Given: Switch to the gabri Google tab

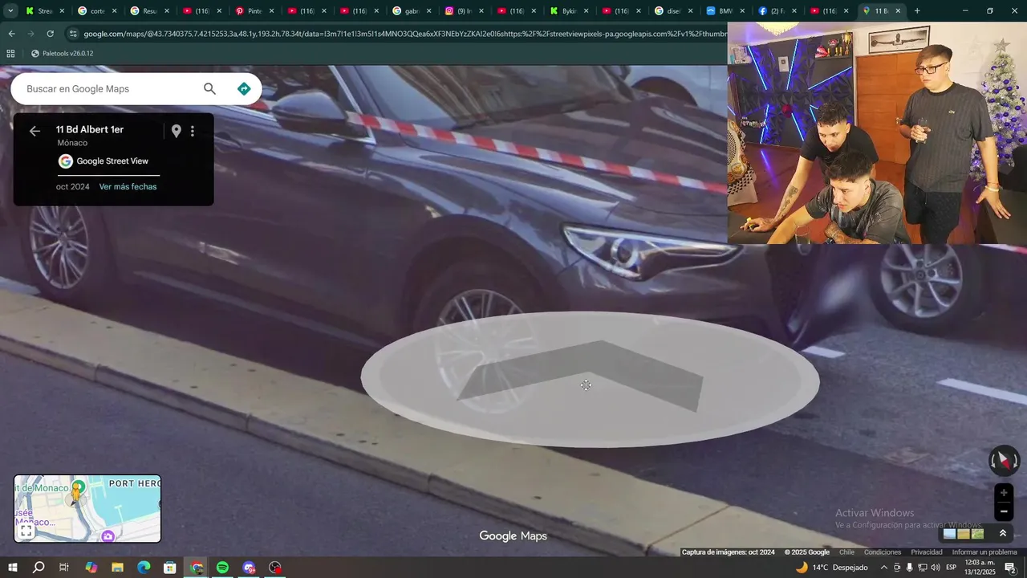Looking at the screenshot, I should click(411, 11).
